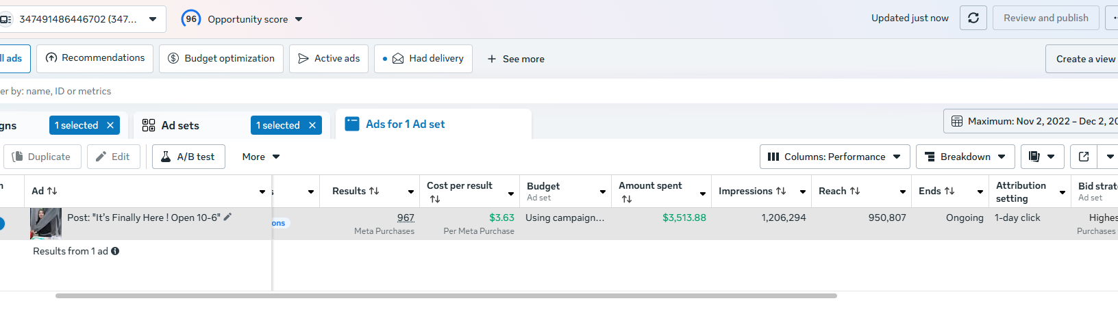Switch to the Ad sets tab

coord(179,125)
